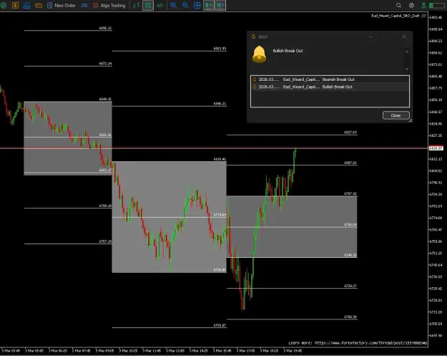
Task: Click the 6703.87 level label
Action: 220,325
